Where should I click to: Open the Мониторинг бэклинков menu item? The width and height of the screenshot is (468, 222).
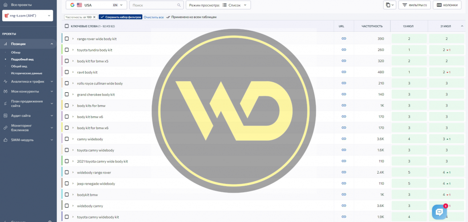pyautogui.click(x=21, y=128)
